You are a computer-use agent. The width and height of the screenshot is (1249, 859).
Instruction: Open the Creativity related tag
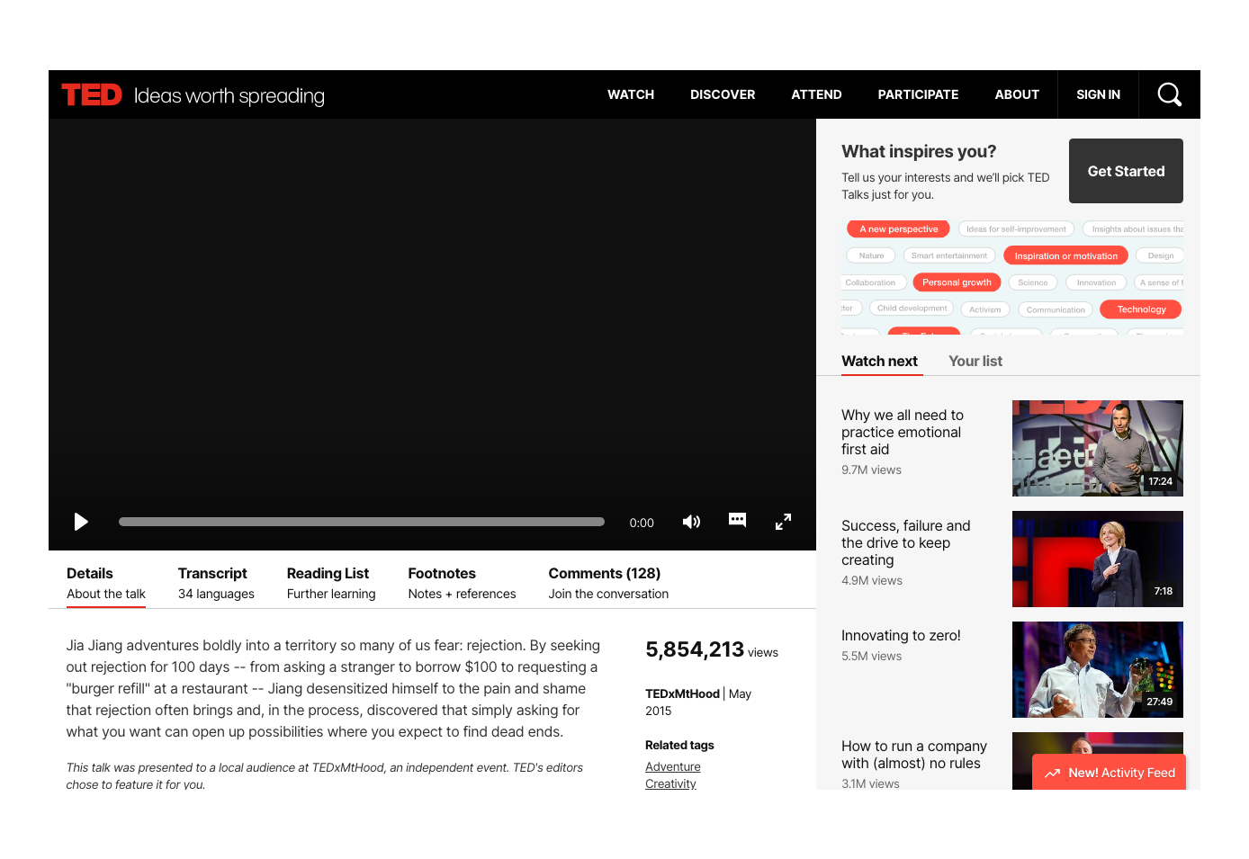670,783
